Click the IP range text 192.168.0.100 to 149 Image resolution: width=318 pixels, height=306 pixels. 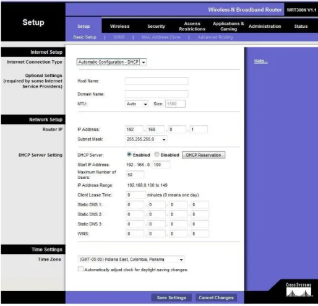click(147, 185)
